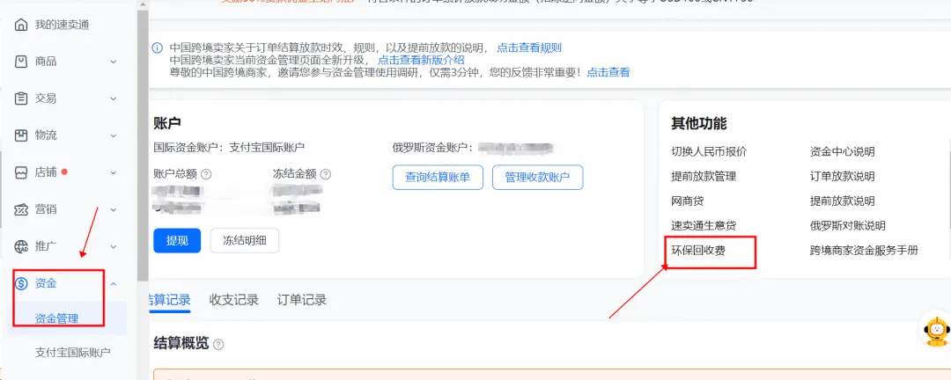Click the home icon beside 我的速卖通

(21, 24)
